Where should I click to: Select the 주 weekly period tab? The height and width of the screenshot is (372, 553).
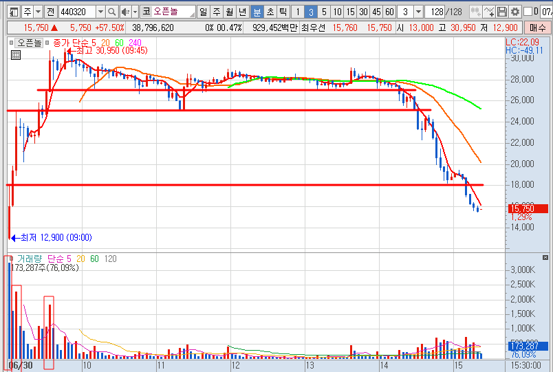pos(216,12)
